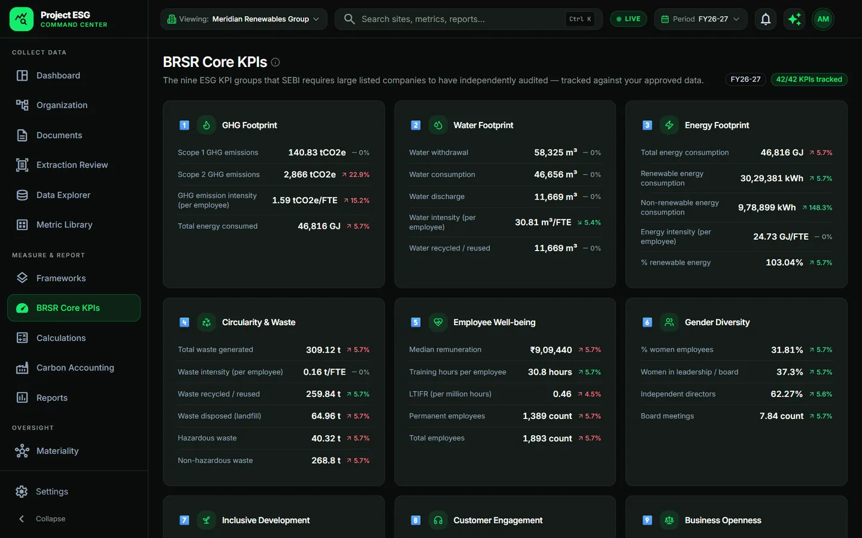The width and height of the screenshot is (862, 538).
Task: Open Metric Library
Action: click(74, 225)
